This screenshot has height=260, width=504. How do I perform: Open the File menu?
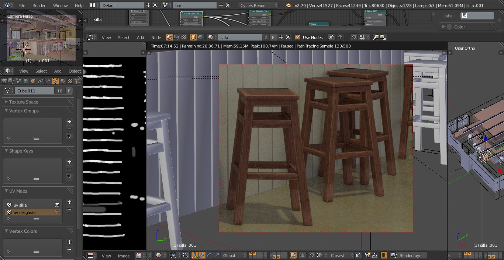click(x=22, y=5)
